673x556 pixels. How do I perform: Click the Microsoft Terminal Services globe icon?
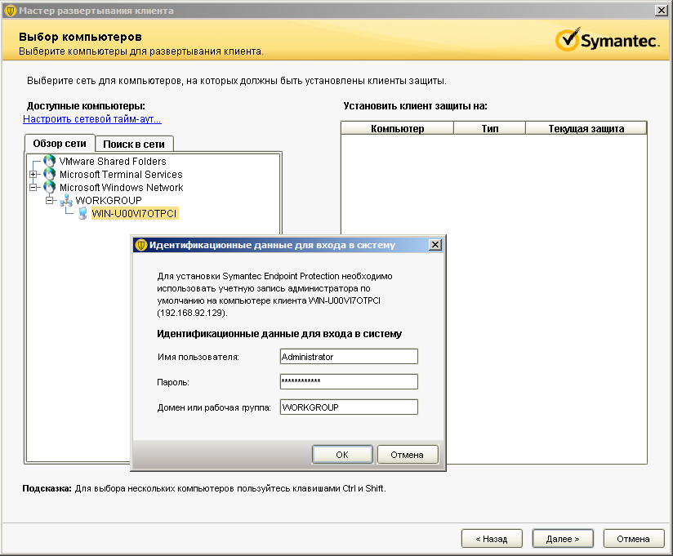click(49, 174)
